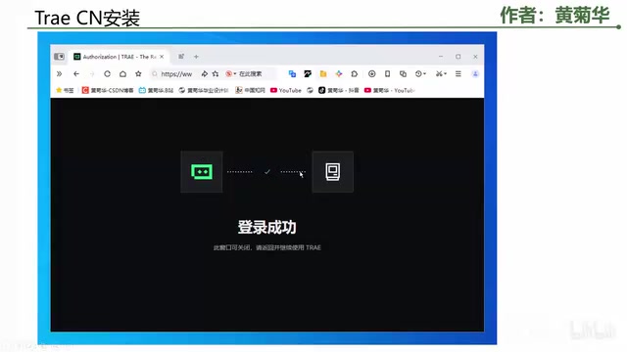The image size is (627, 352).
Task: Close the browser window
Action: click(x=475, y=57)
